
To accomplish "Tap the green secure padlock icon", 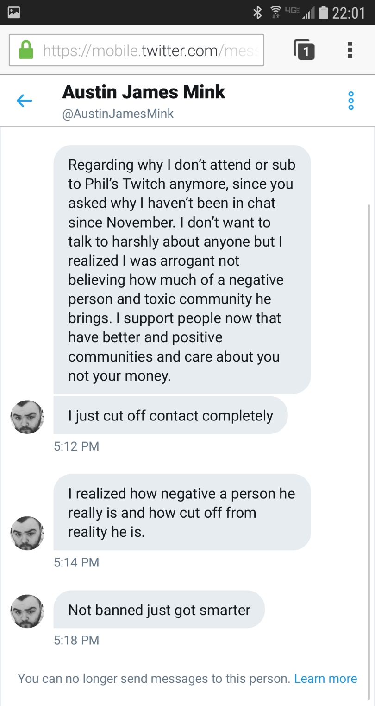I will [x=26, y=50].
